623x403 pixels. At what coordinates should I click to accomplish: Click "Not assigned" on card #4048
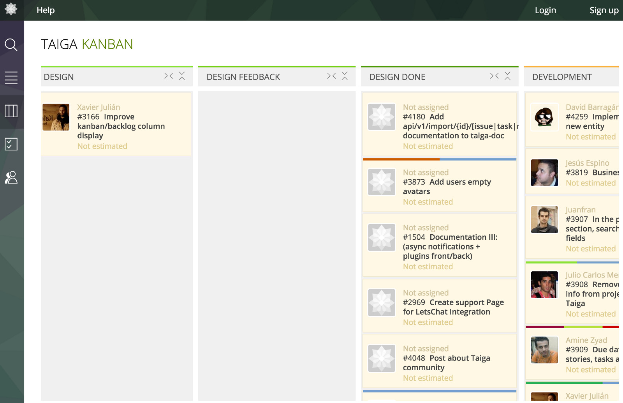426,348
